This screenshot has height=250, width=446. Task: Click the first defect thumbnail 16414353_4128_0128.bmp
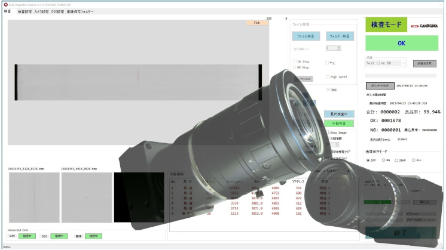pos(34,197)
